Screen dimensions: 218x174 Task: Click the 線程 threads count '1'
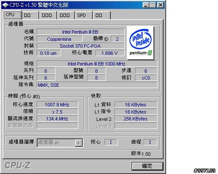(x=150, y=142)
